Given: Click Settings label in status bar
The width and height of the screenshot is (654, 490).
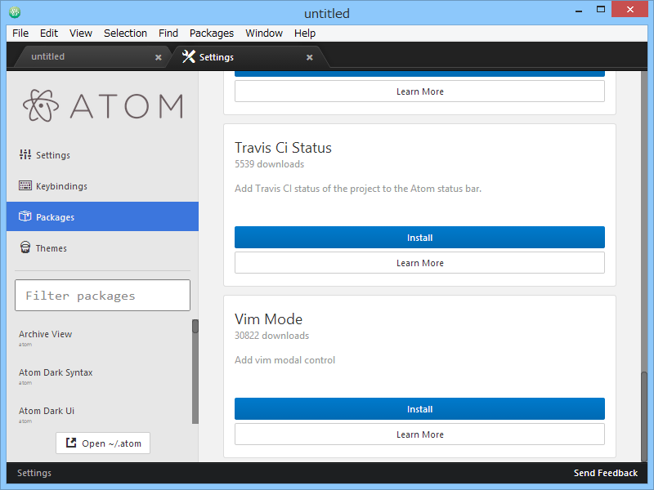Looking at the screenshot, I should (34, 473).
